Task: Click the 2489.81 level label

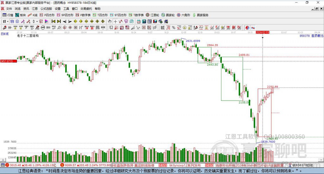Action: coord(244,55)
